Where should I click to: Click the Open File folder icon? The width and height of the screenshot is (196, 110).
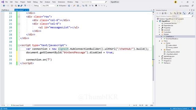tap(16, 5)
